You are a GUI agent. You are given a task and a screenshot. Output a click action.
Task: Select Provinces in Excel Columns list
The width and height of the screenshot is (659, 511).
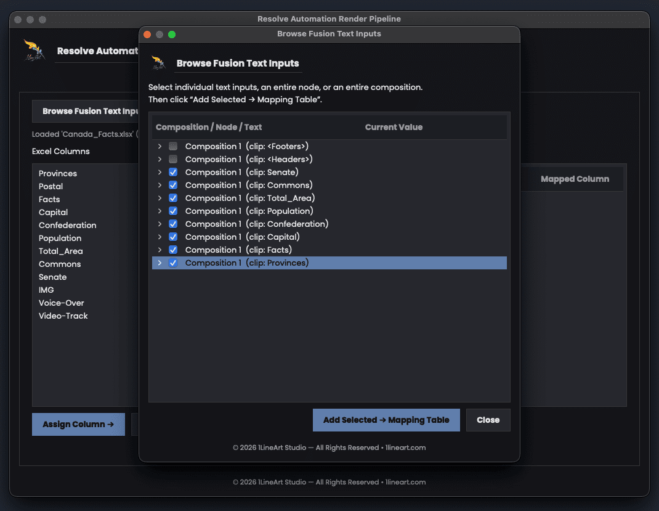(57, 173)
